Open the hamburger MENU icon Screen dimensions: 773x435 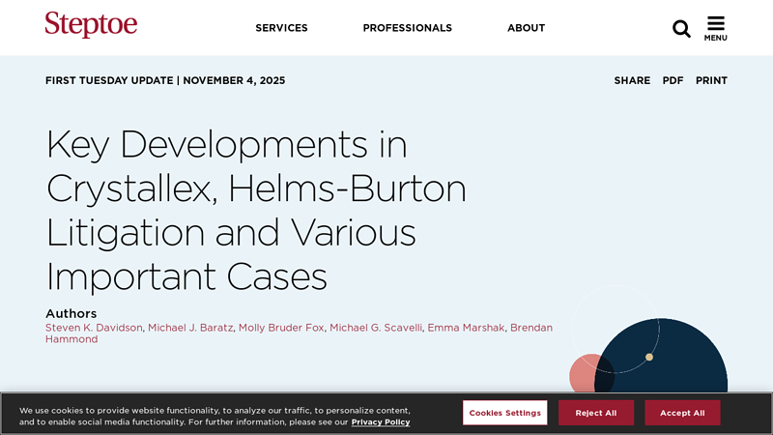pos(715,28)
